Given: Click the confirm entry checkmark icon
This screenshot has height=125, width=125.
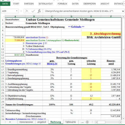Looking at the screenshot, I should 33,11.
